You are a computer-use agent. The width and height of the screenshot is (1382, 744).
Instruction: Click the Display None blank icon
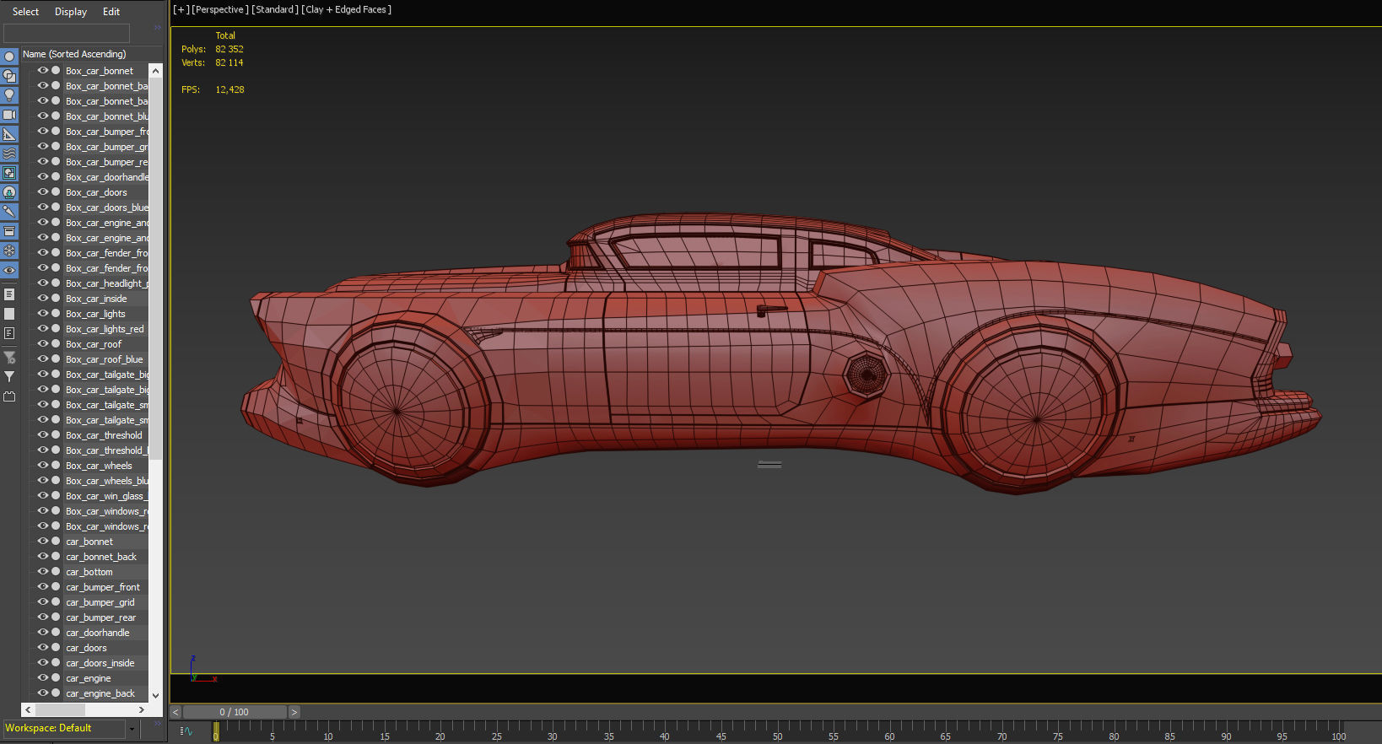[9, 314]
